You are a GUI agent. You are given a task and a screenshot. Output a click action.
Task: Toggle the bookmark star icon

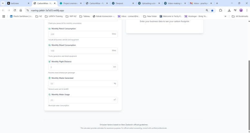212,10
